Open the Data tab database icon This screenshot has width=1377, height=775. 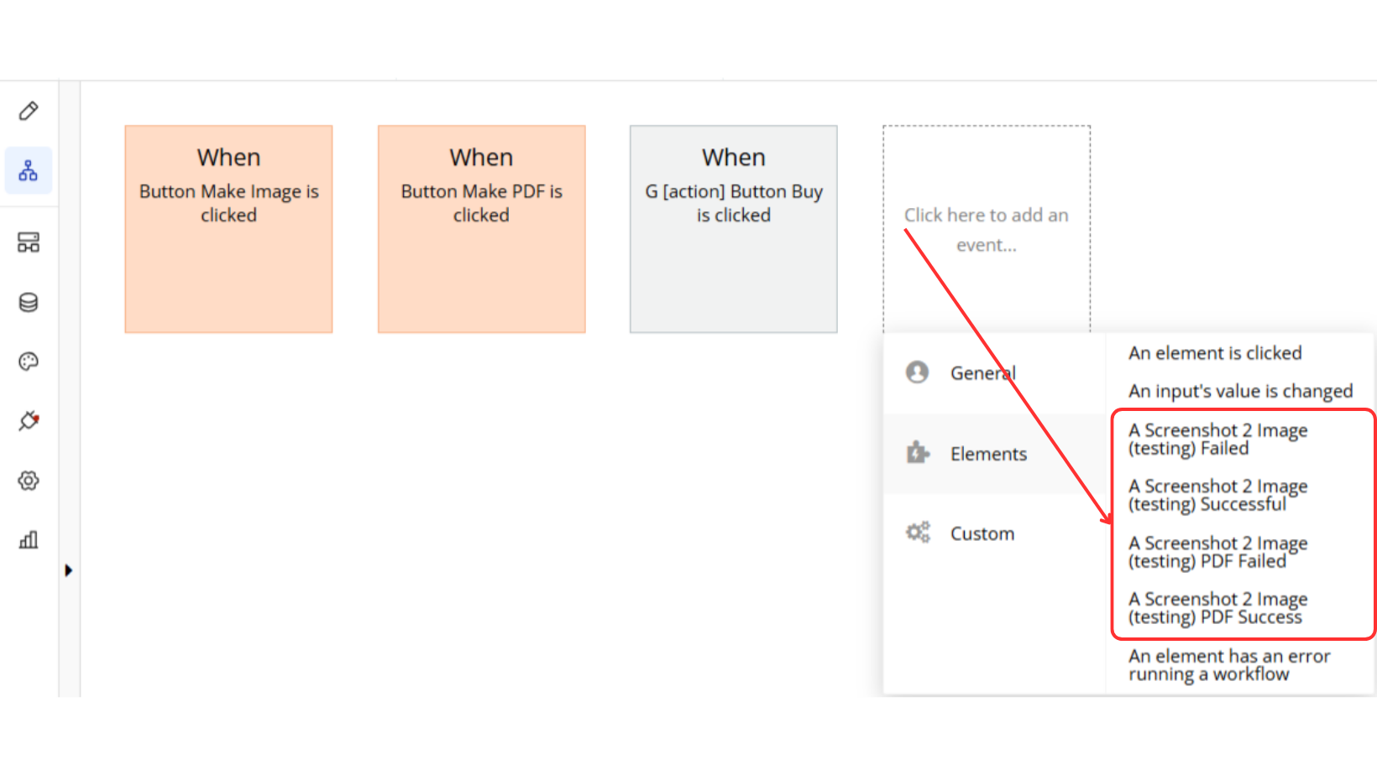pyautogui.click(x=29, y=302)
